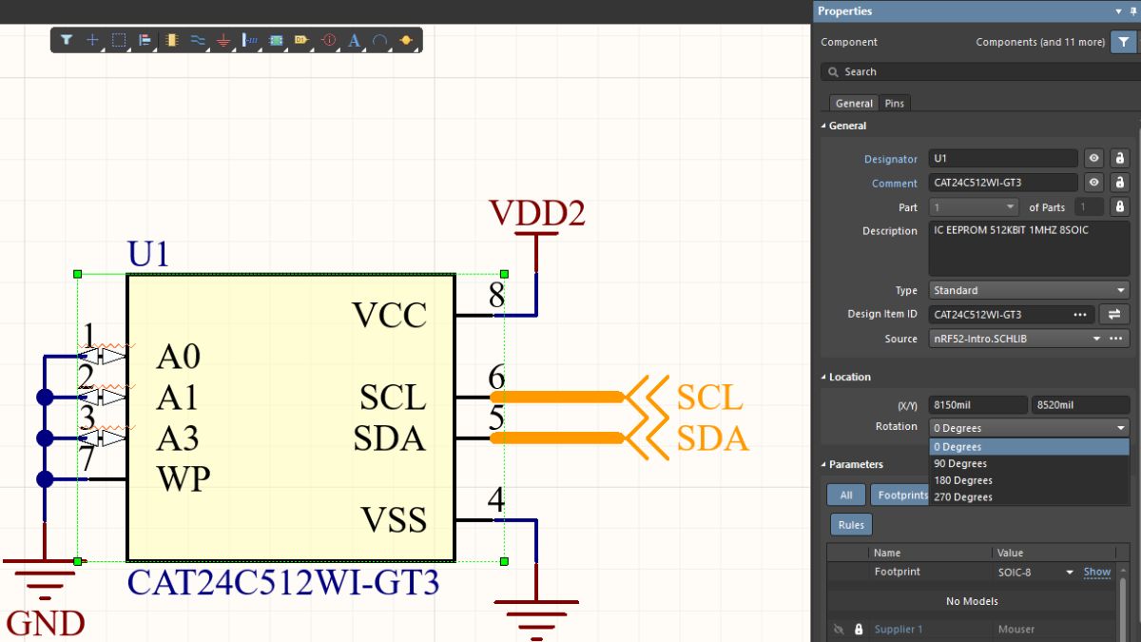
Task: Lock the Comment field
Action: pos(1119,183)
